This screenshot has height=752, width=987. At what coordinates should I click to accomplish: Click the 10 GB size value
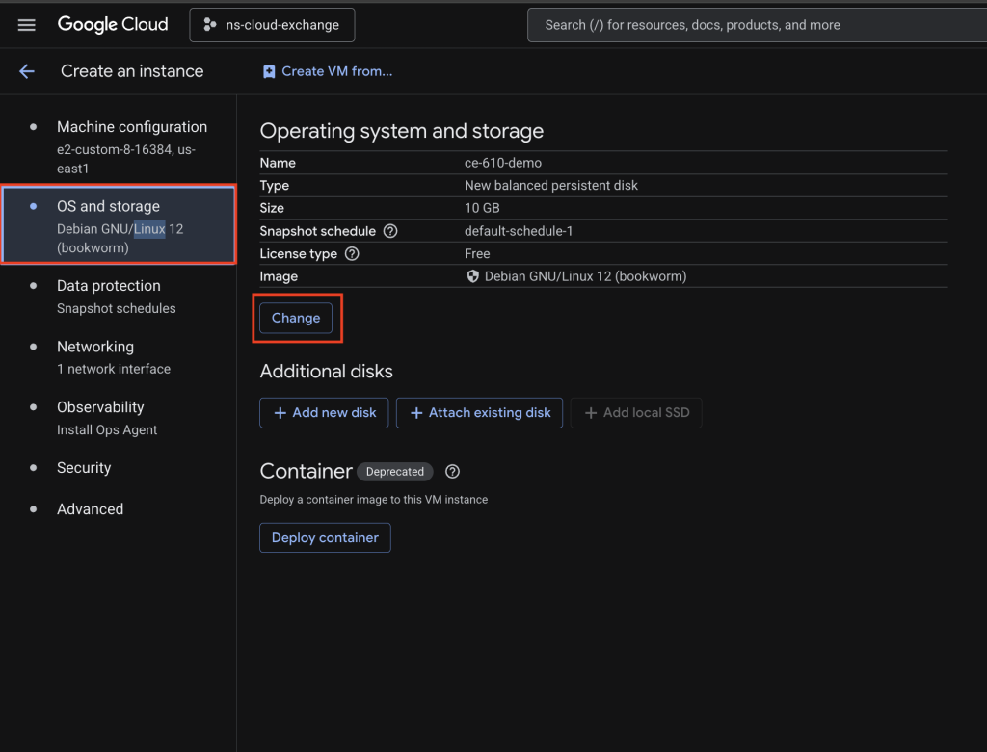coord(482,208)
